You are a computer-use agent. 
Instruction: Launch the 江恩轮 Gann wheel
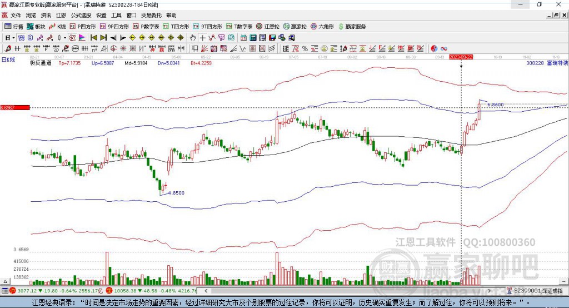click(268, 27)
